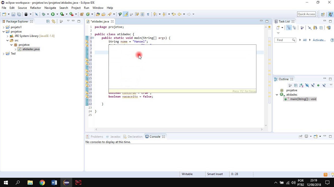
Task: Click Last Edit Location icon
Action: pos(174,14)
